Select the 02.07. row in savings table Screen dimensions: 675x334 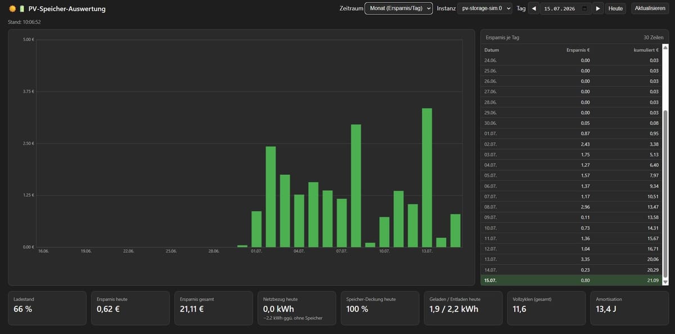tap(571, 144)
